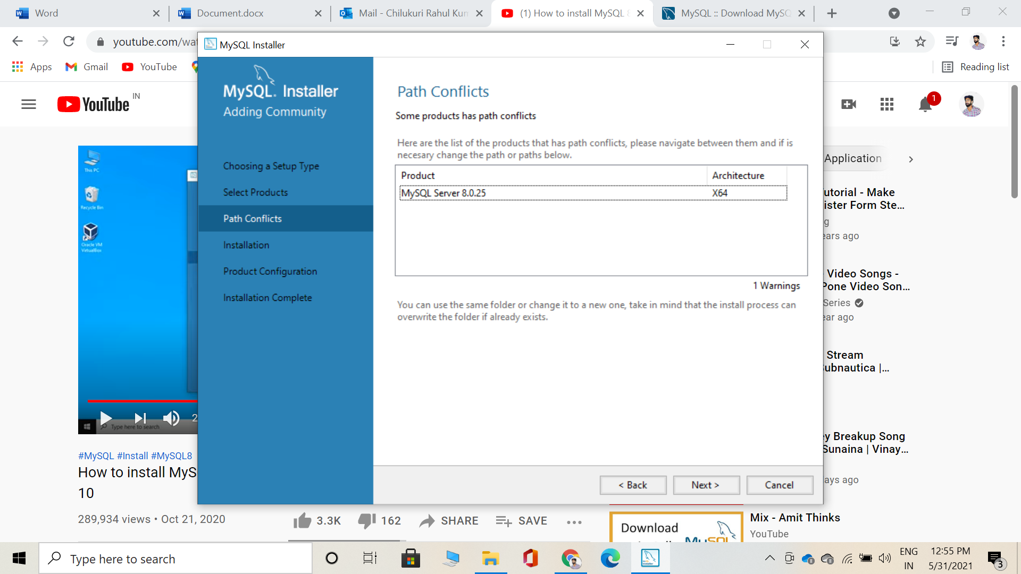Viewport: 1021px width, 574px height.
Task: Expand the related chips right arrow
Action: click(911, 159)
